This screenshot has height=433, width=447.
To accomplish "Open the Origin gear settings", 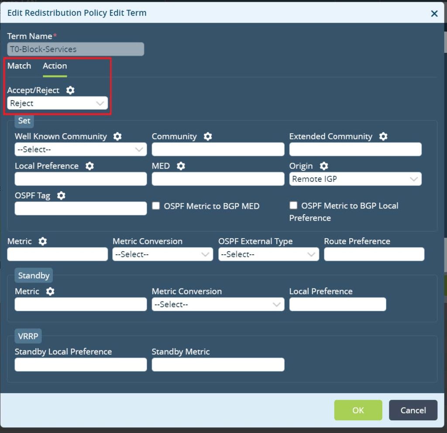I will click(323, 166).
